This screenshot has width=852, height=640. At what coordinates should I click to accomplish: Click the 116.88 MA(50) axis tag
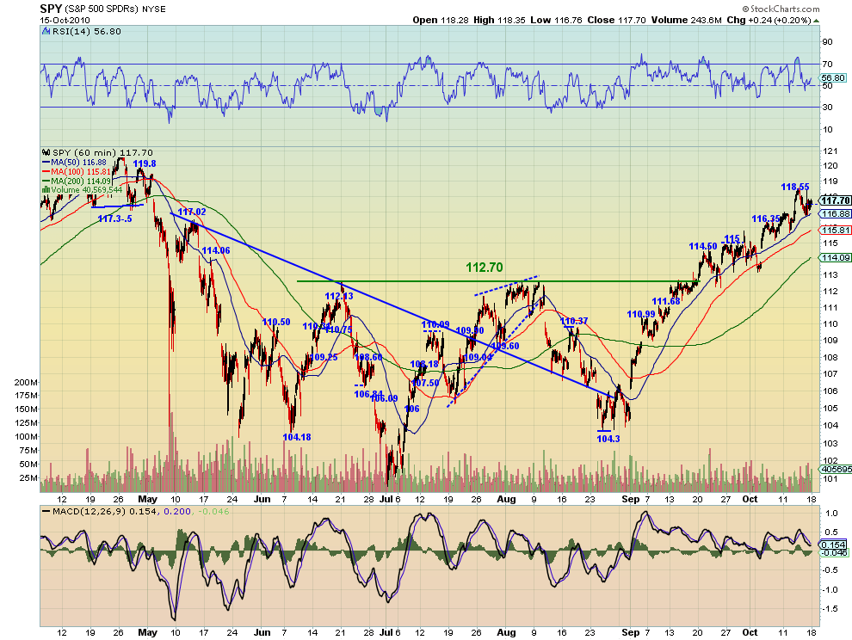coord(836,214)
